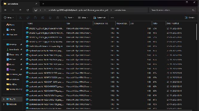Open the Pictures quick access folder

click(11, 59)
